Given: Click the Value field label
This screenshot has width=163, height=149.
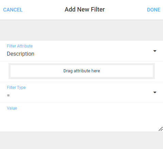Looking at the screenshot, I should click(12, 108).
